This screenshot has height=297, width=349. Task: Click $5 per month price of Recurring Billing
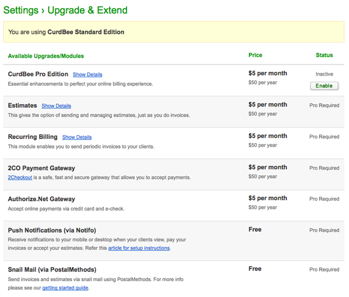coord(268,136)
